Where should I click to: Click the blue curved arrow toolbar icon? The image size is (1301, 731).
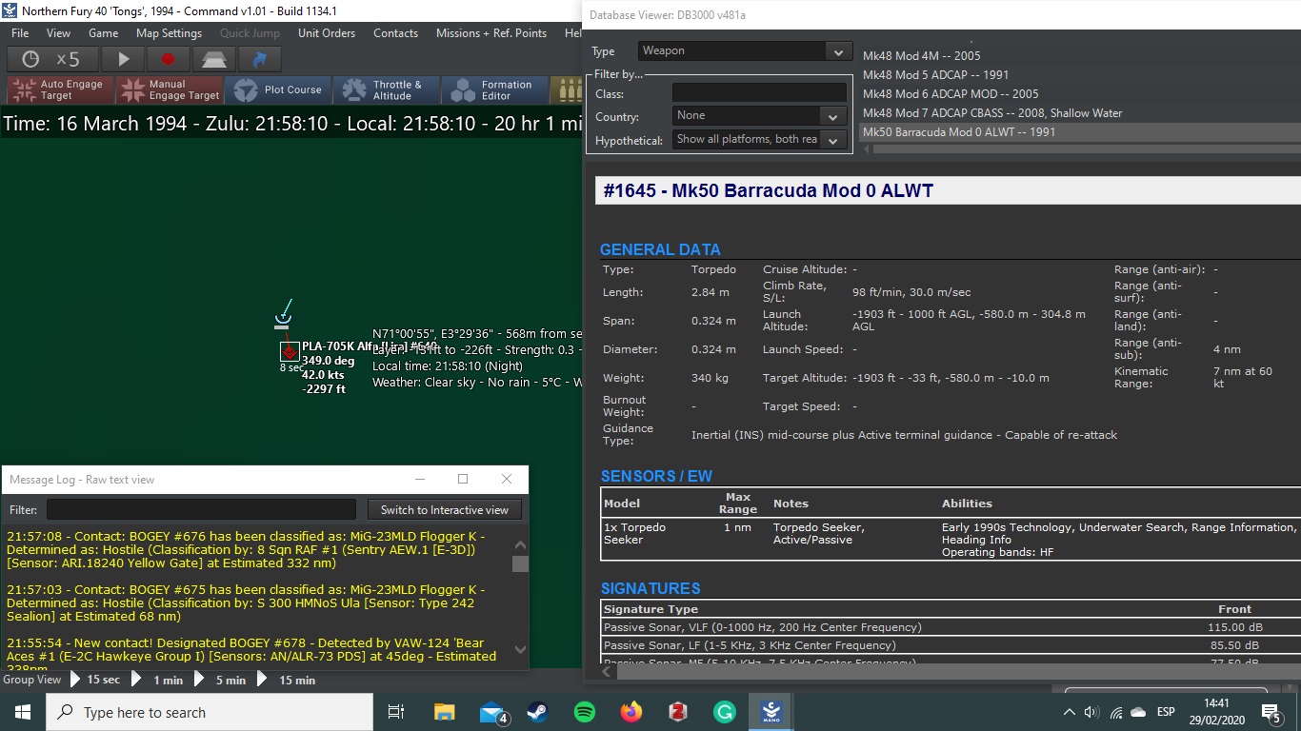pos(259,59)
